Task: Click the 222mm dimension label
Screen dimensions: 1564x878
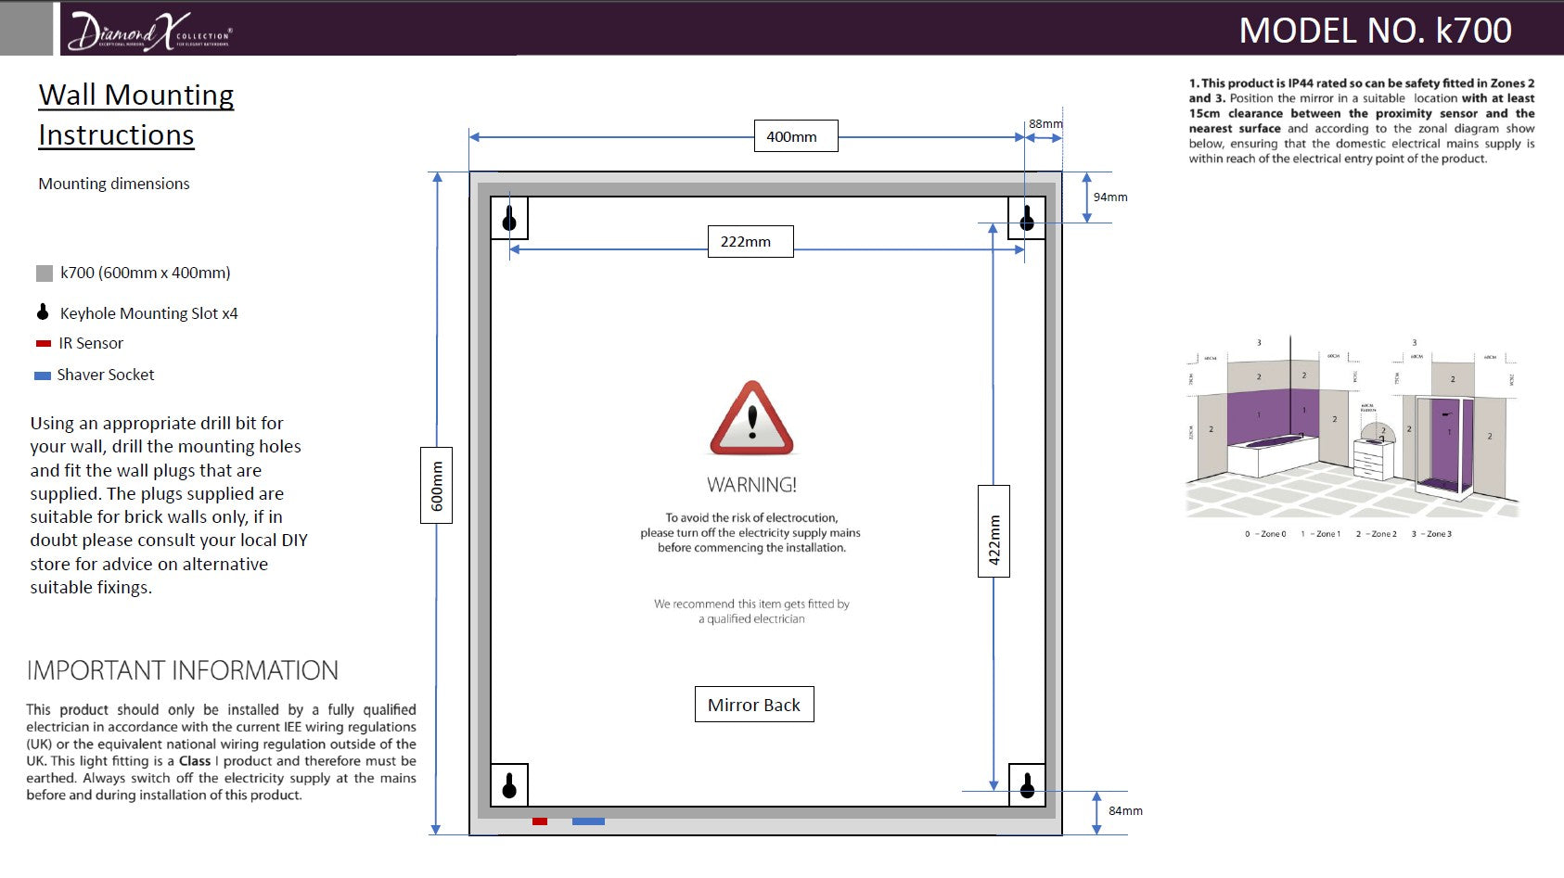Action: point(750,241)
